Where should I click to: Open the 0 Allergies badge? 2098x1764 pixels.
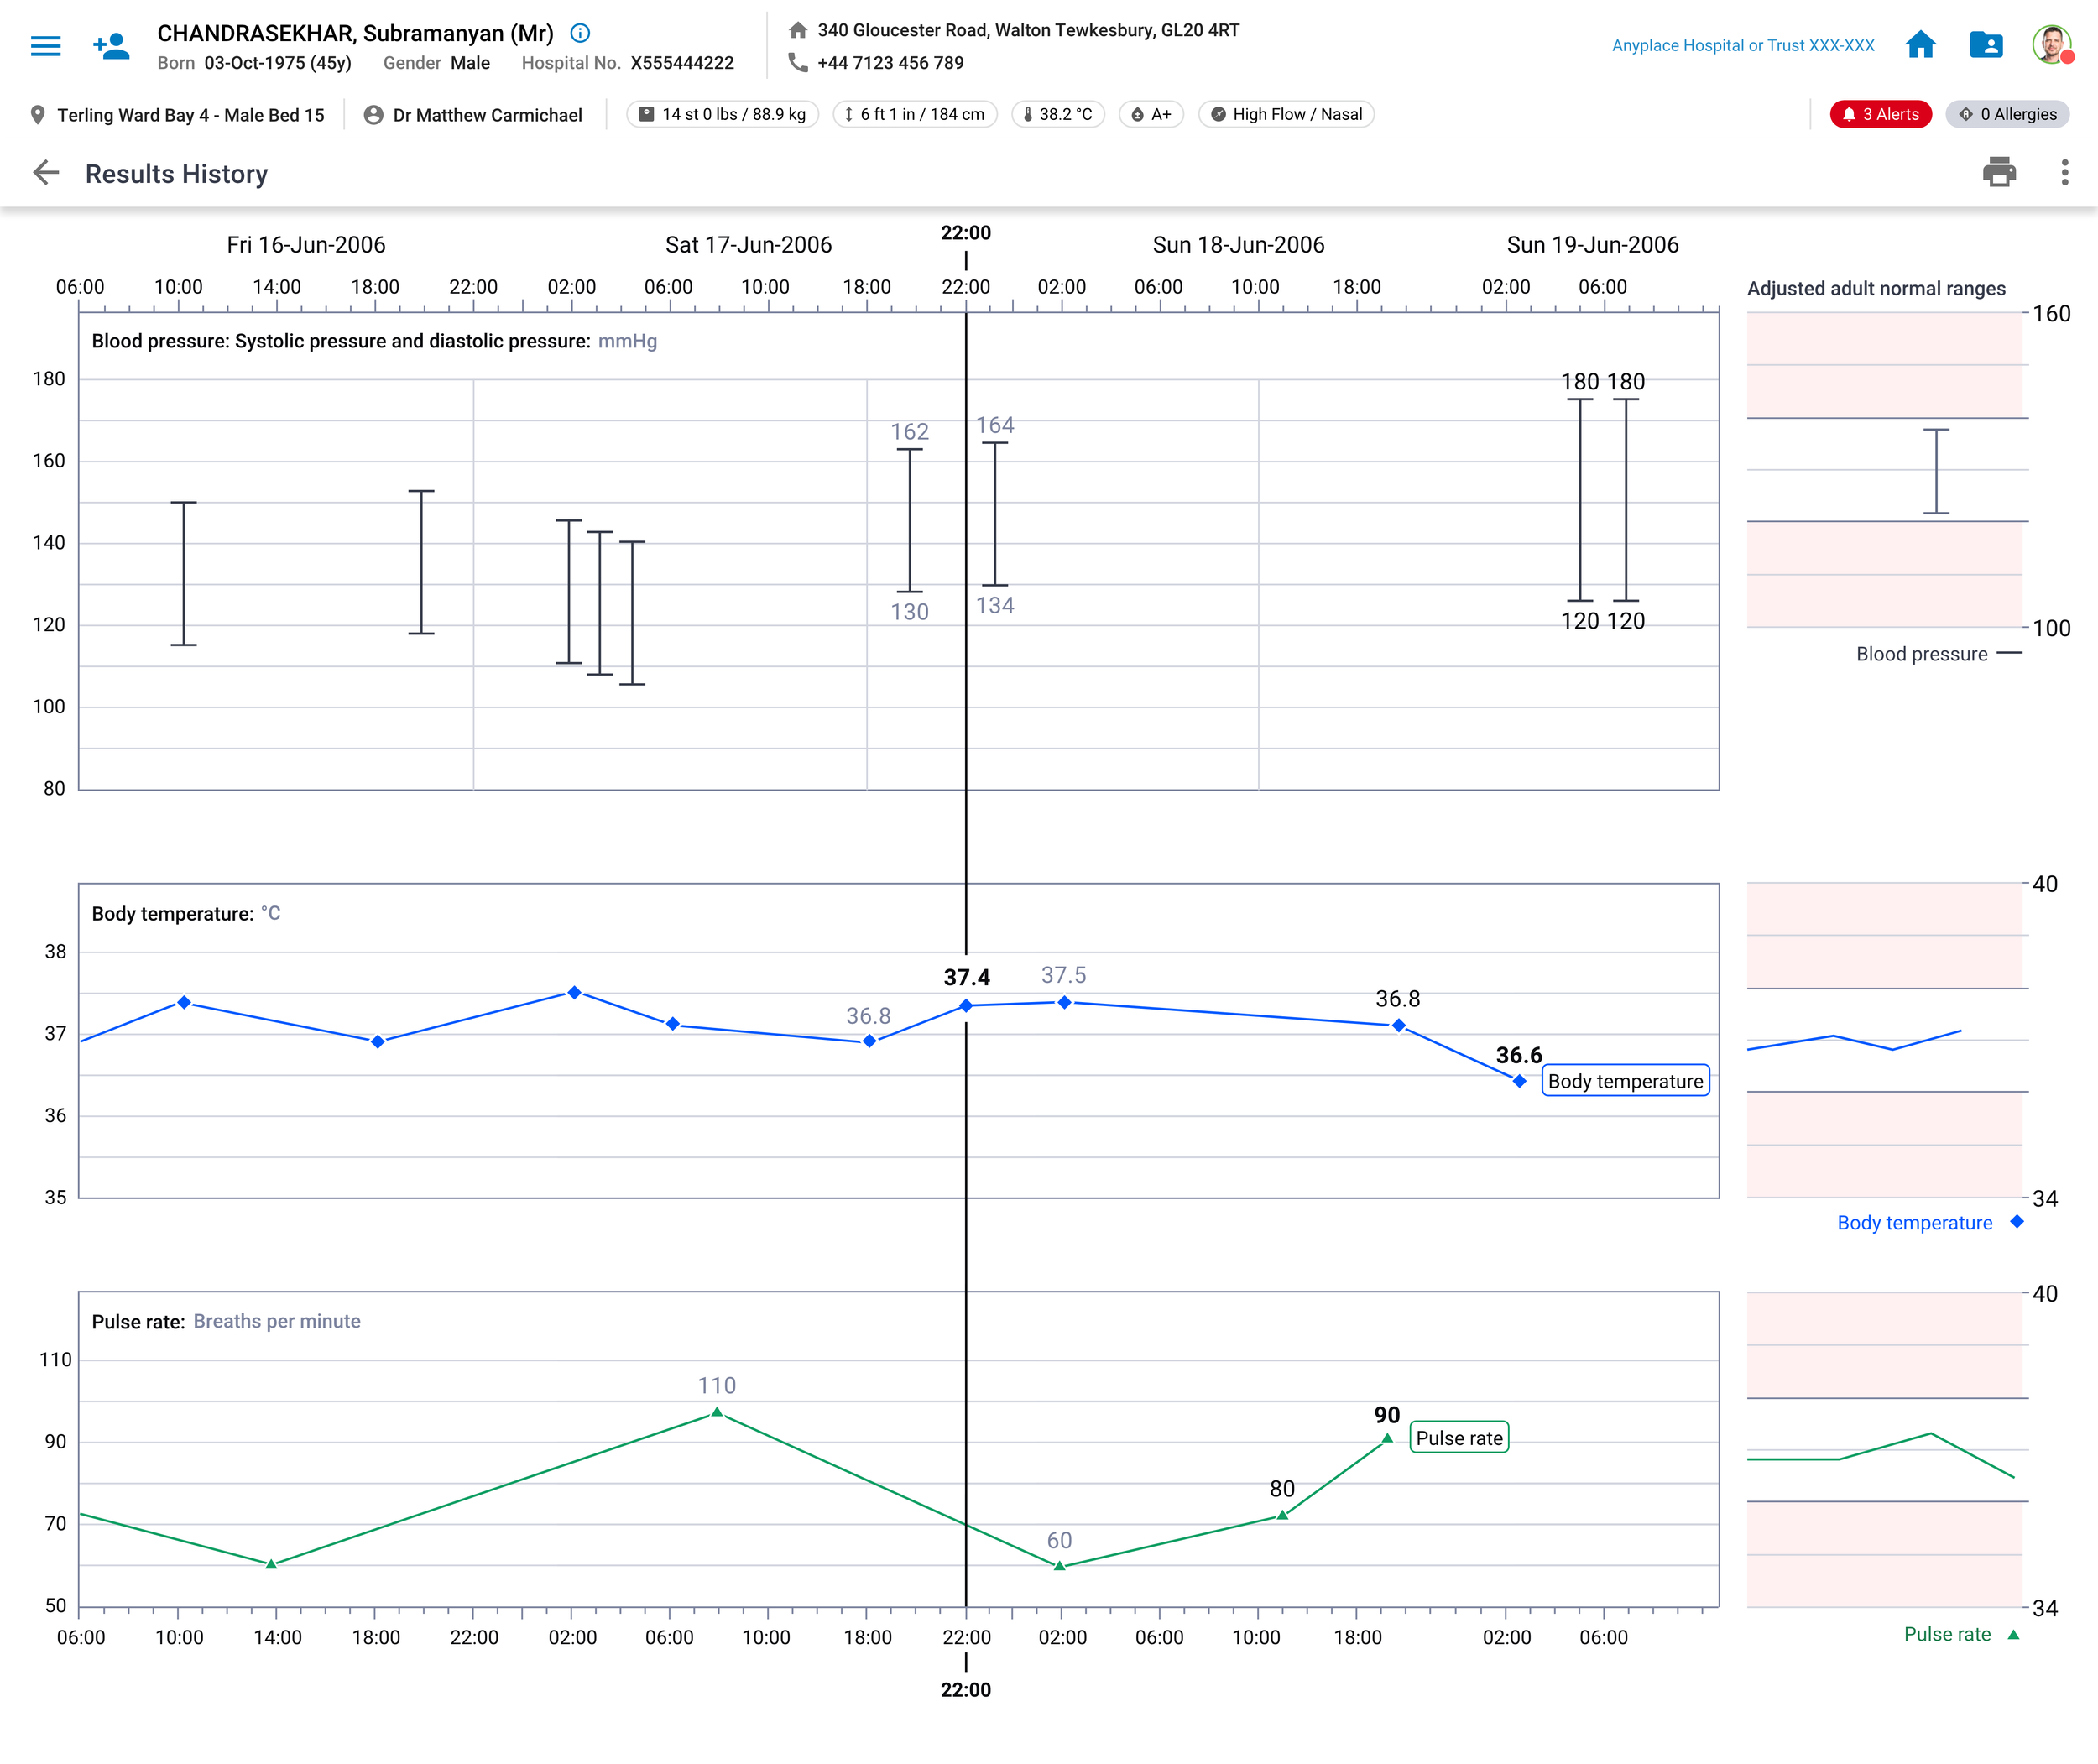(2007, 114)
